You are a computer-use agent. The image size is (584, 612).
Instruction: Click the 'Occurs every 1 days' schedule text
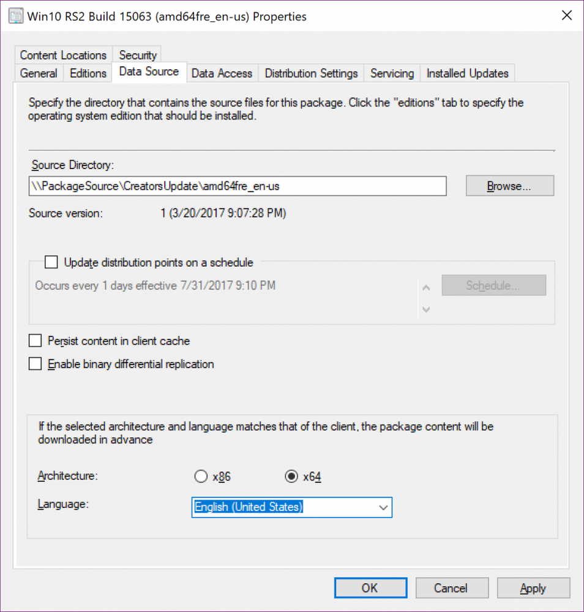click(x=155, y=285)
